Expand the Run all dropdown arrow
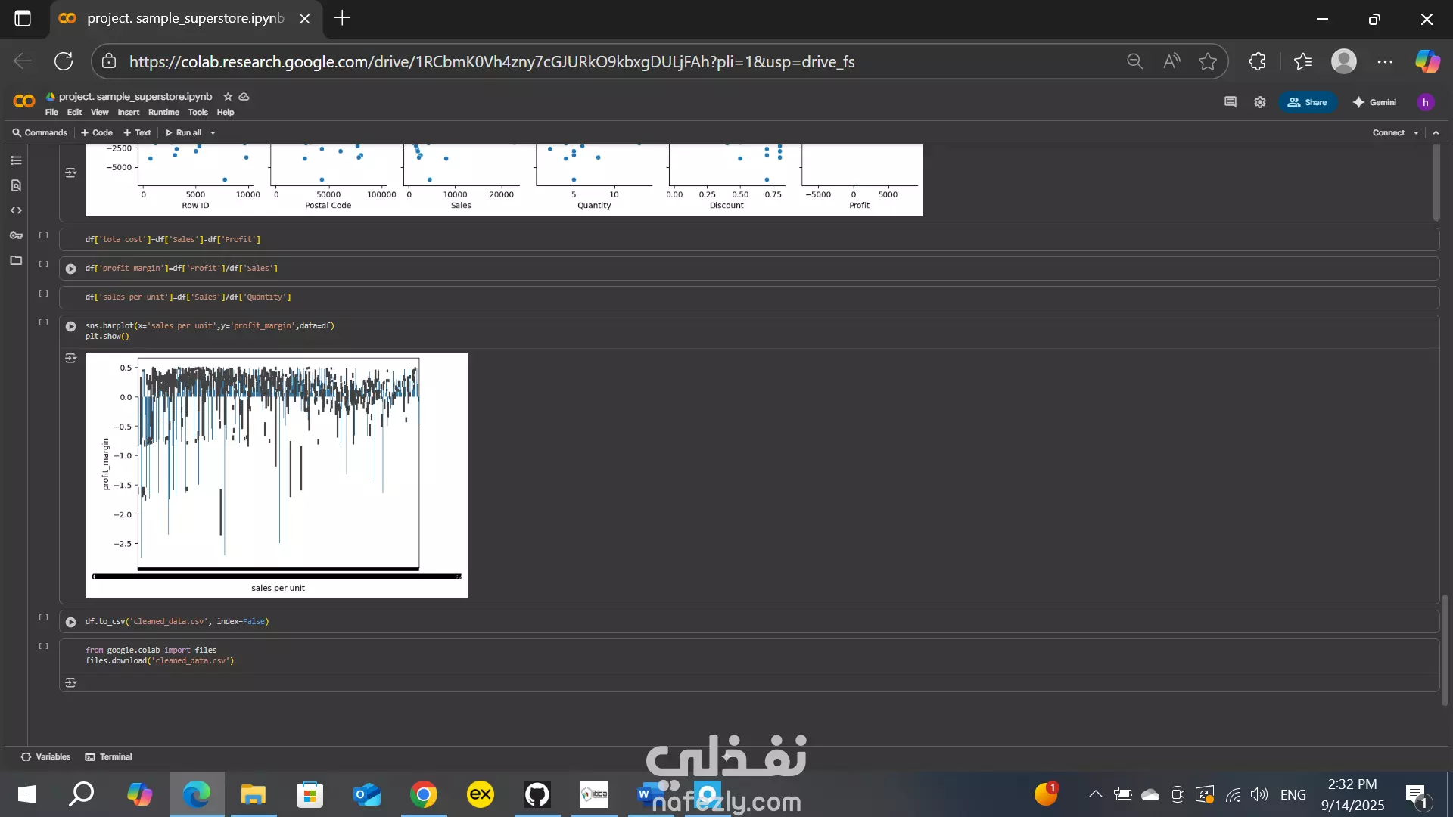The height and width of the screenshot is (817, 1453). coord(213,133)
